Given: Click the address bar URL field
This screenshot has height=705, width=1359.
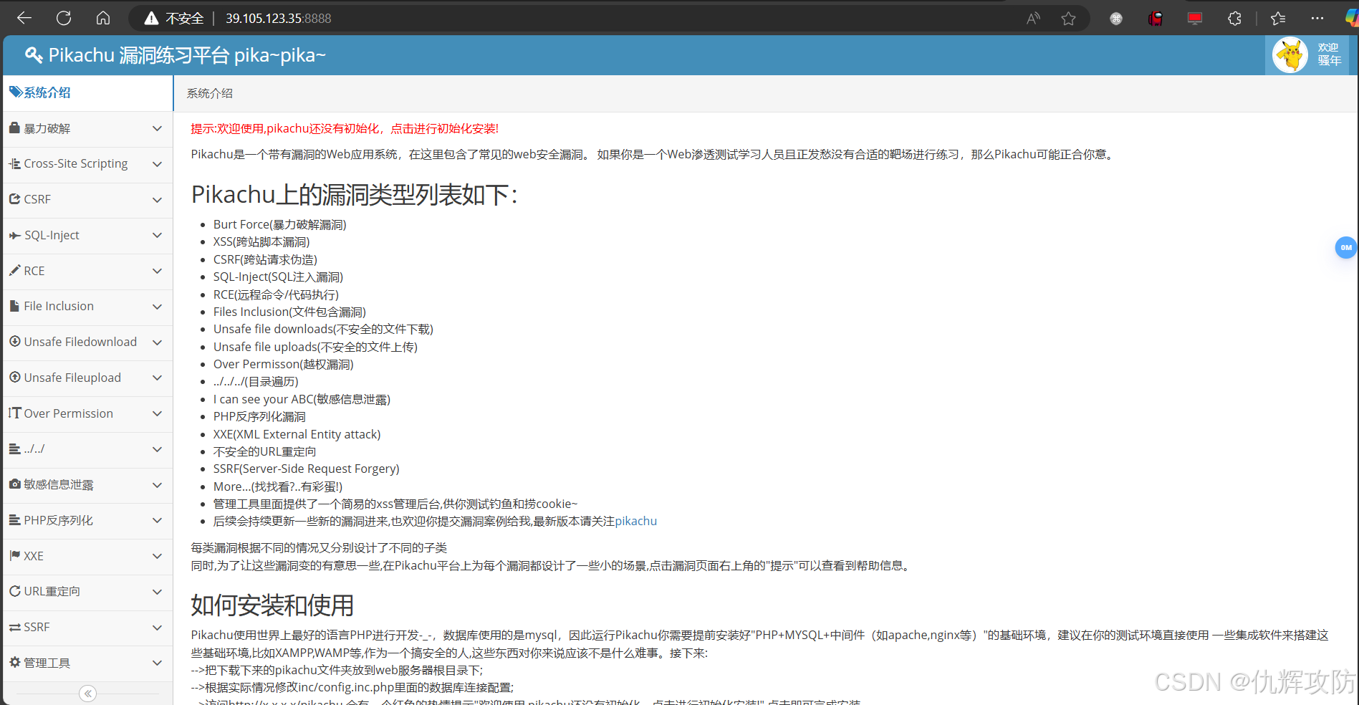Looking at the screenshot, I should [x=279, y=19].
